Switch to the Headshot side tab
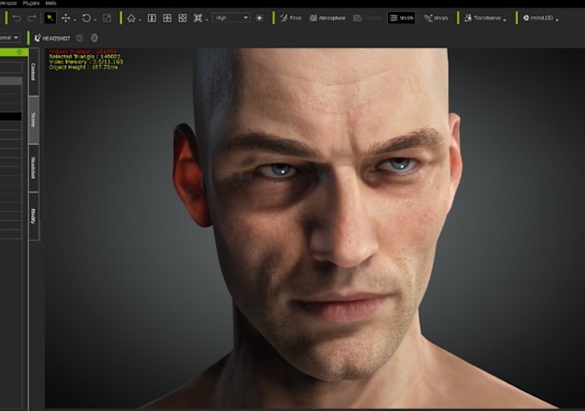This screenshot has width=585, height=411. (x=34, y=168)
